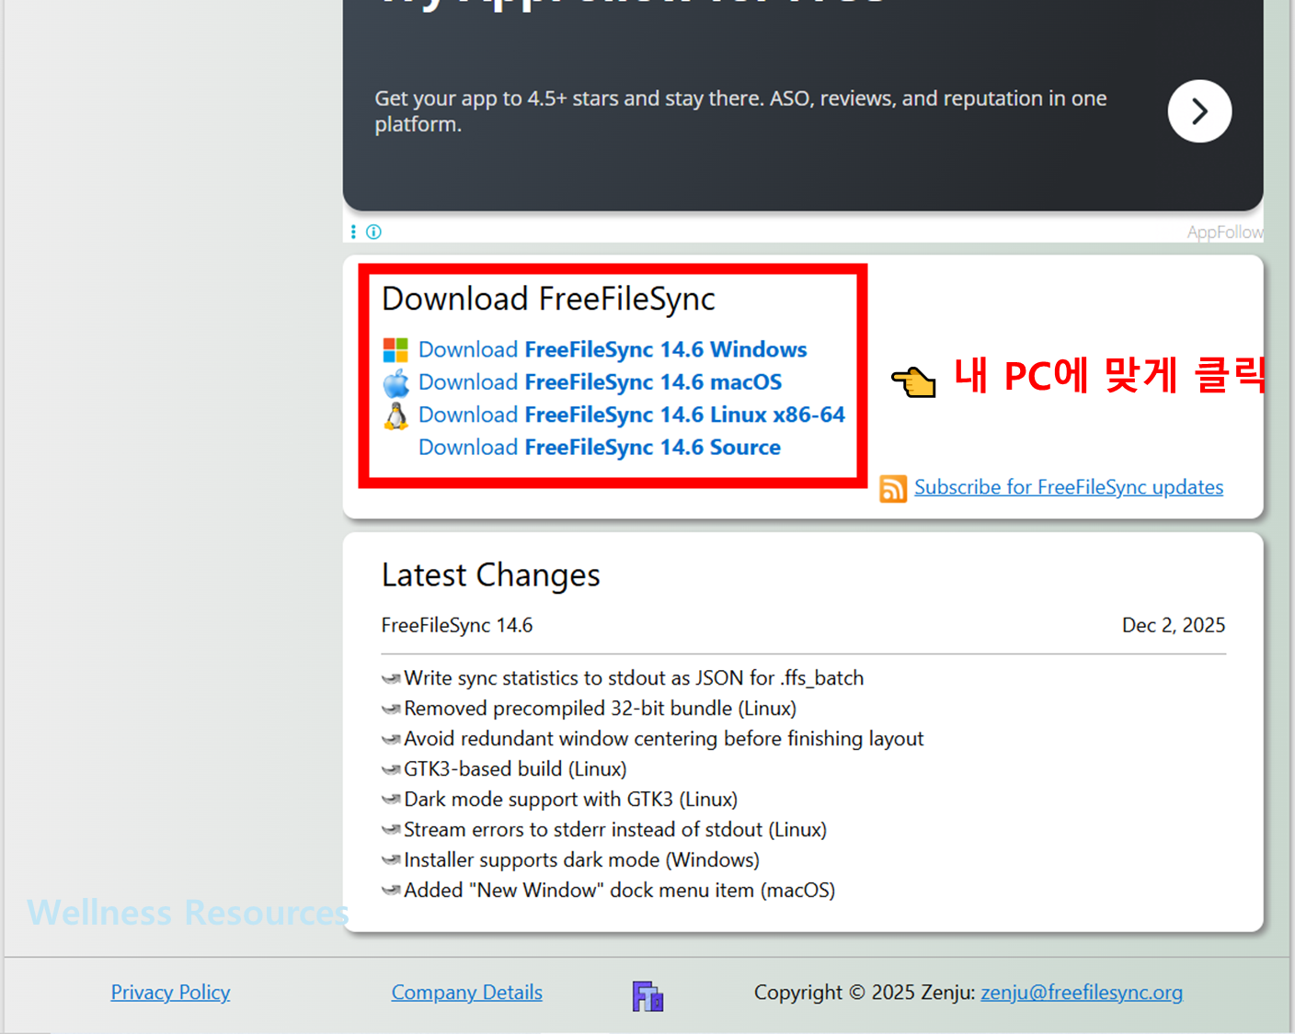The height and width of the screenshot is (1034, 1295).
Task: Click "Dark mode support with GTK3 (Linux)" entry
Action: tap(570, 800)
